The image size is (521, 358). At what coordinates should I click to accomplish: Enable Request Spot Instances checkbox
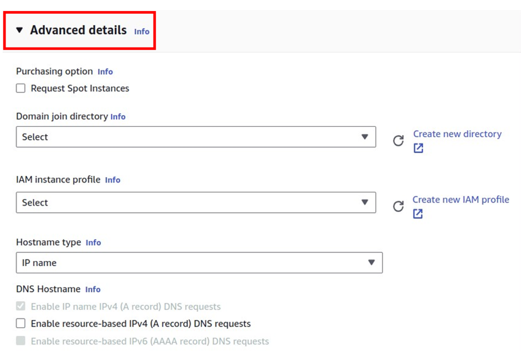click(21, 89)
